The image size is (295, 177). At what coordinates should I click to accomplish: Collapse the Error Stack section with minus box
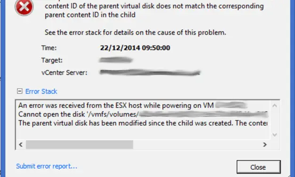tap(19, 91)
